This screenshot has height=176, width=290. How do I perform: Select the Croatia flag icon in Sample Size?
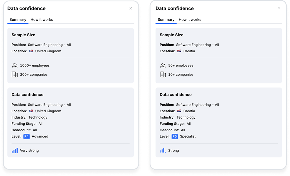pos(180,51)
